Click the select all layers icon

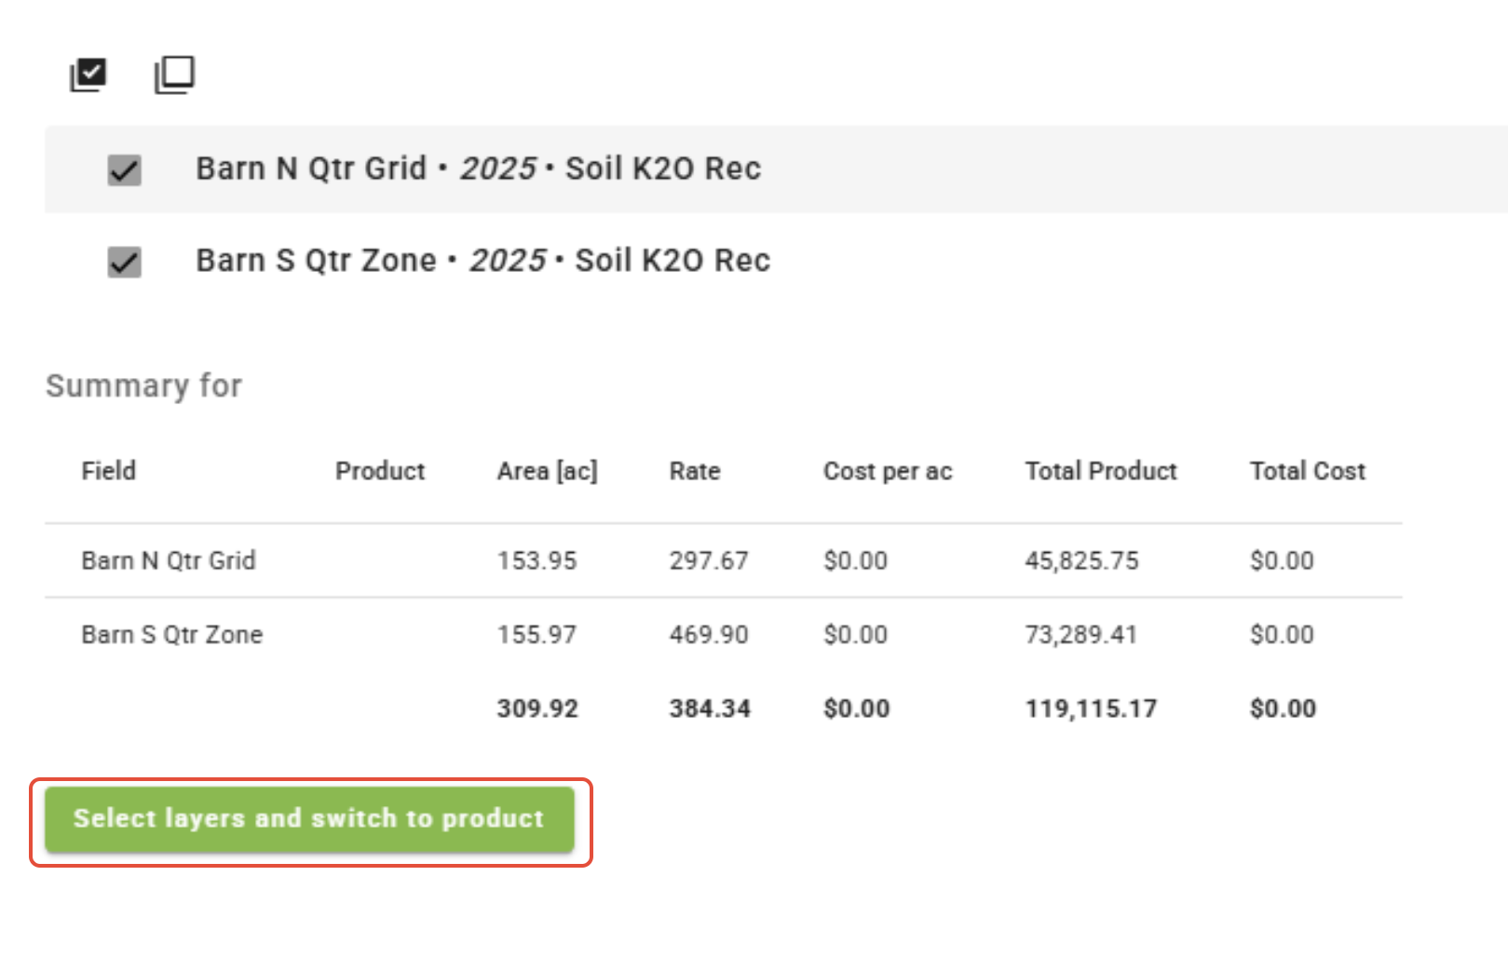pos(88,74)
